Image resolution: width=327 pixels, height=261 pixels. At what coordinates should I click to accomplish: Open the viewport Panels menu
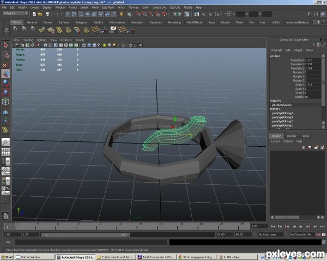(x=80, y=40)
